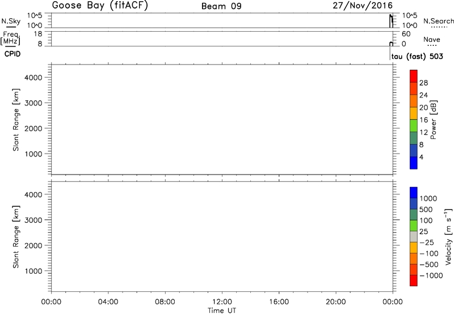Click the 'tau (fast) 503' CPID annotation
Viewport: 454px width, 314px height.
[417, 56]
